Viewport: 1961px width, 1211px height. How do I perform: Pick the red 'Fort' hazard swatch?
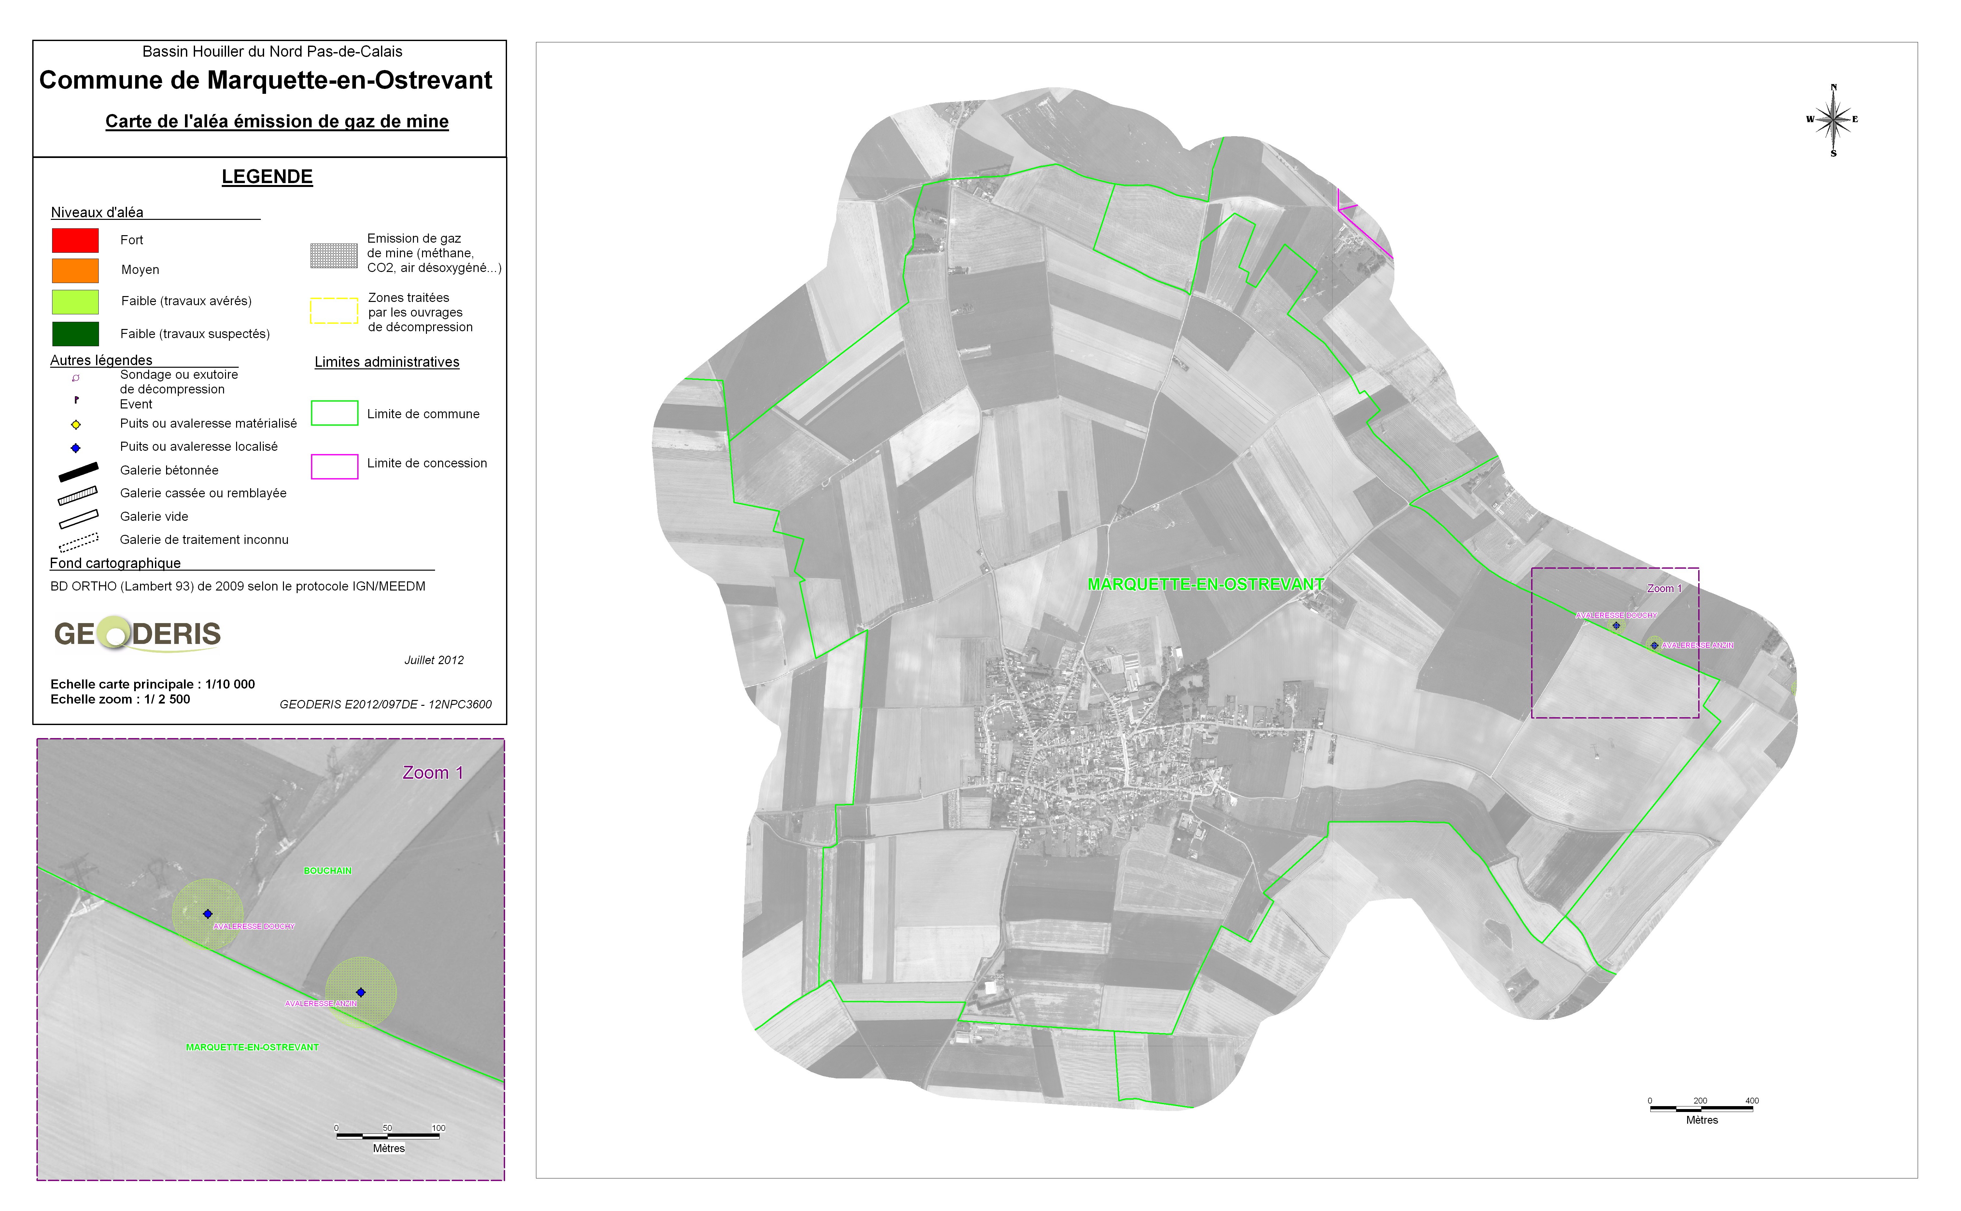point(75,240)
